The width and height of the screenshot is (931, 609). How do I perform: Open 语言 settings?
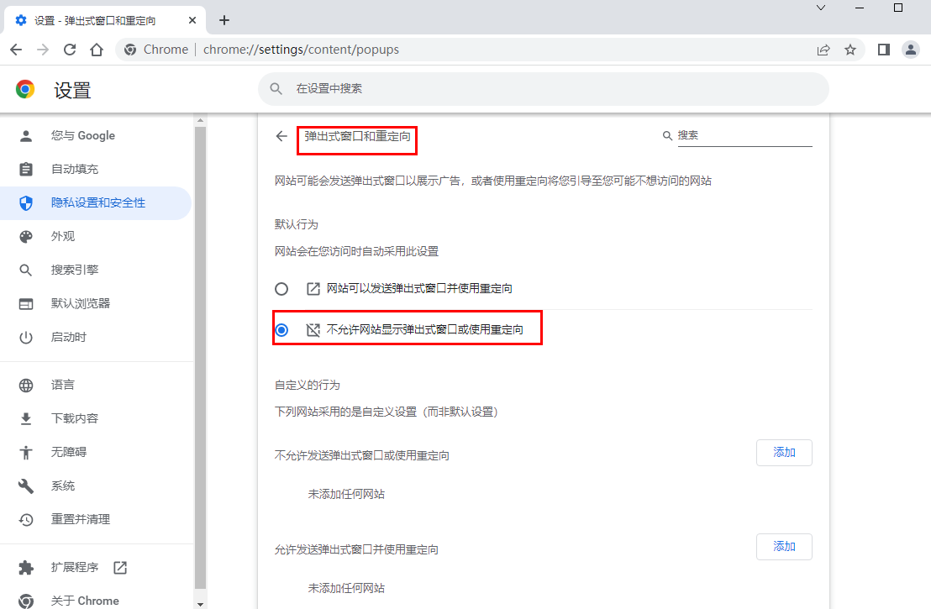tap(95, 386)
